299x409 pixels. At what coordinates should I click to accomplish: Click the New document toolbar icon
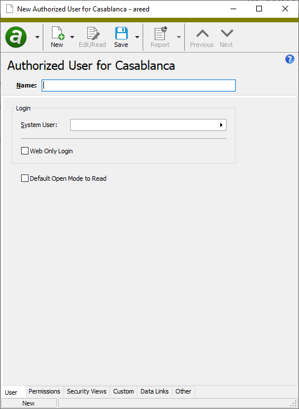[58, 33]
